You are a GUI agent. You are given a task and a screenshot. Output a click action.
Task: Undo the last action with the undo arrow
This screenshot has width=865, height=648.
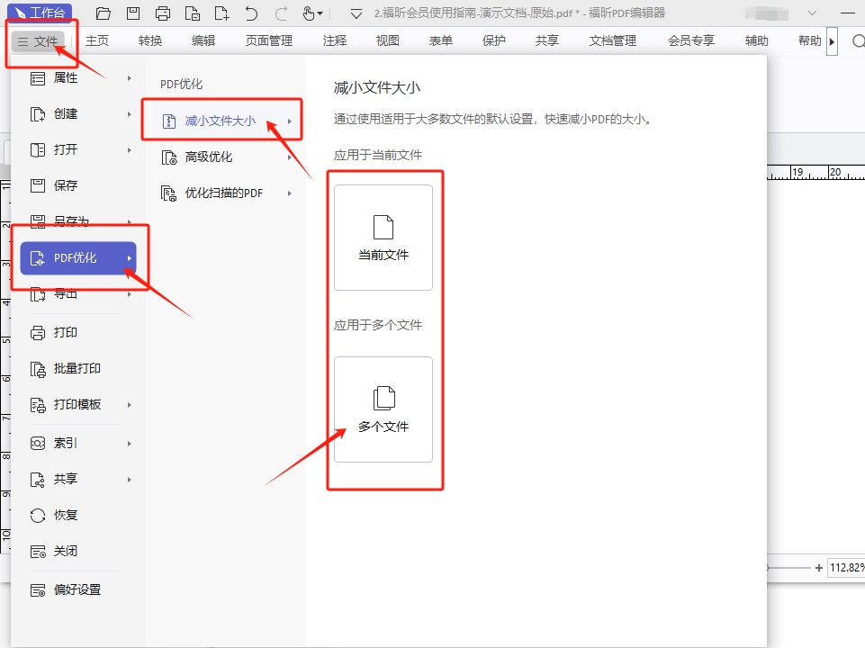(x=252, y=13)
